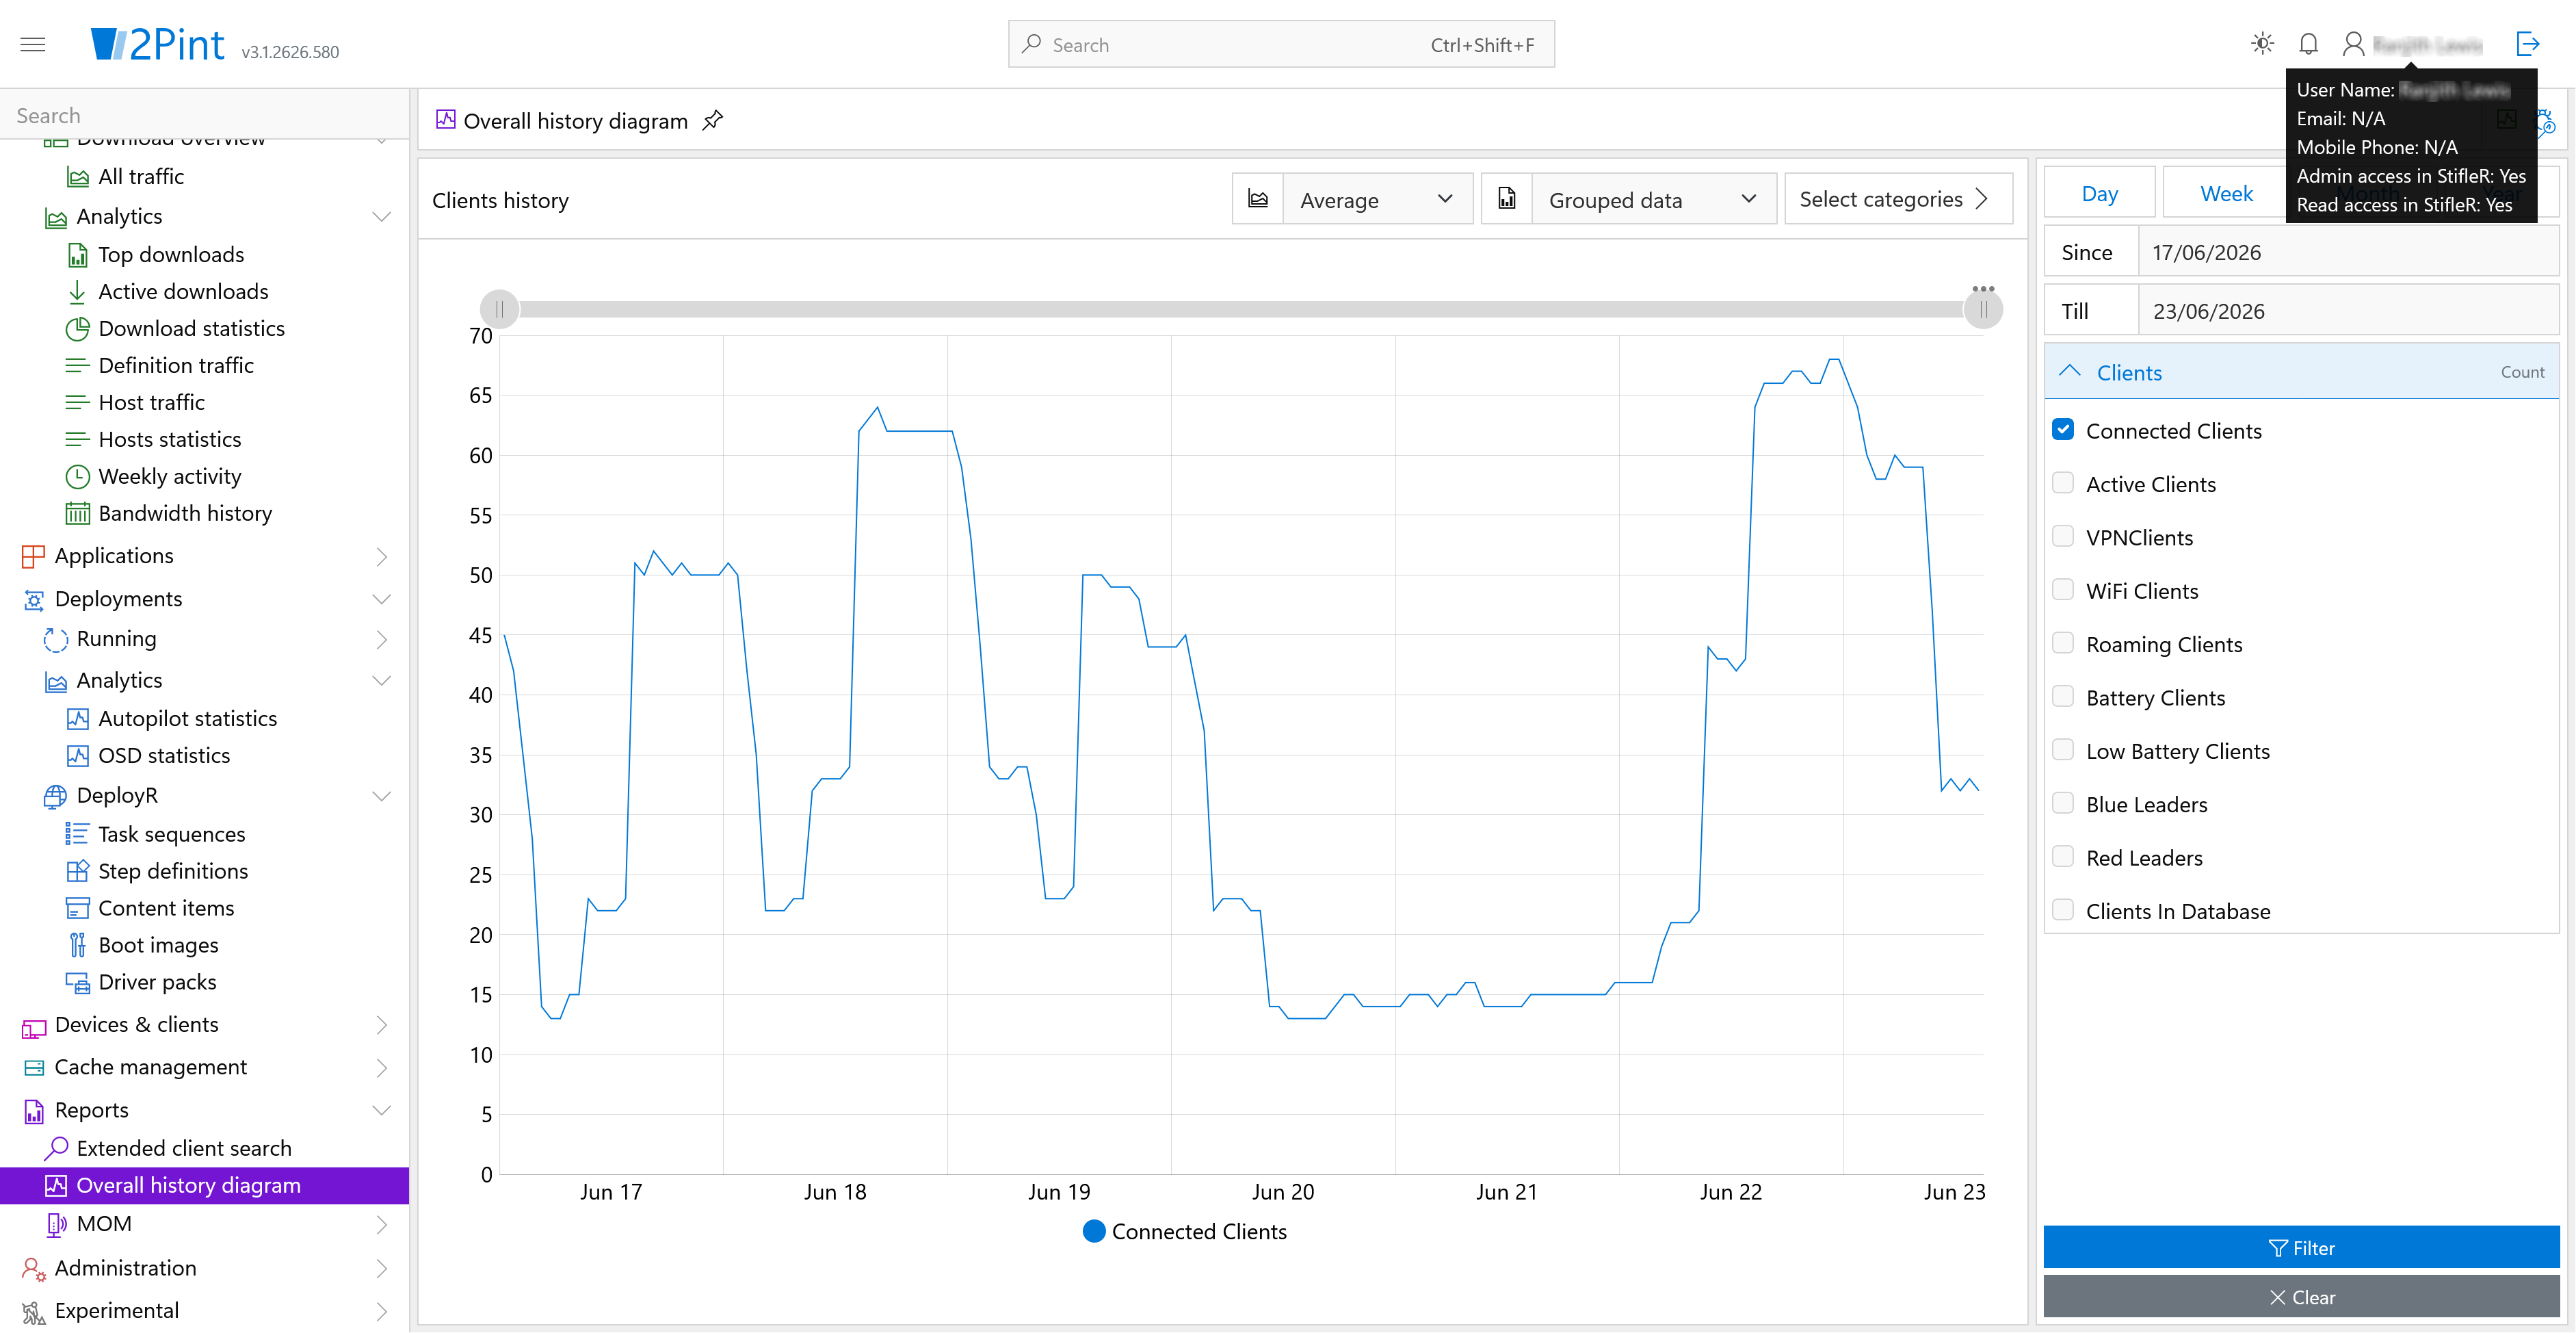The image size is (2576, 1333).
Task: Check Battery Clients
Action: coord(2062,697)
